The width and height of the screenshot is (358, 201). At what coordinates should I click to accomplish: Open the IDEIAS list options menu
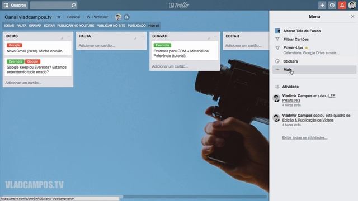(69, 36)
